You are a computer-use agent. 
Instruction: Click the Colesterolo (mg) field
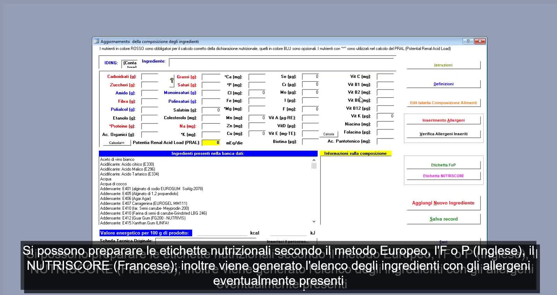[x=211, y=118]
